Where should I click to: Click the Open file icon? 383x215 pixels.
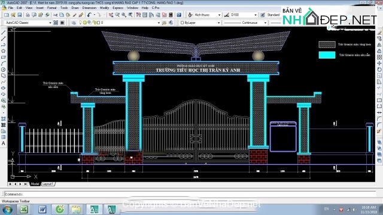click(x=13, y=15)
